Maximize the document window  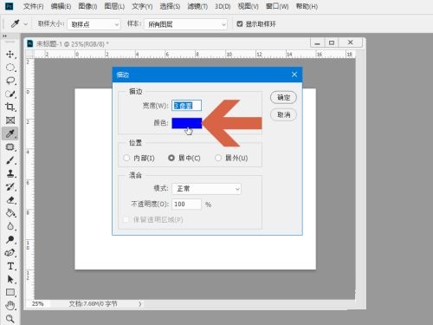(x=332, y=42)
